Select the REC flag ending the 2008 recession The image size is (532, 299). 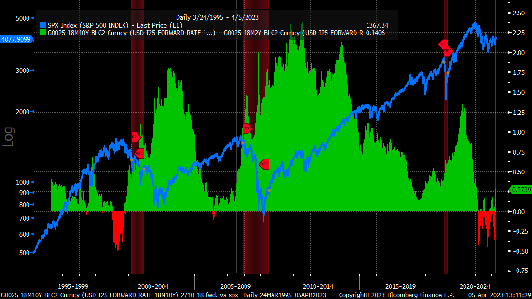[264, 164]
